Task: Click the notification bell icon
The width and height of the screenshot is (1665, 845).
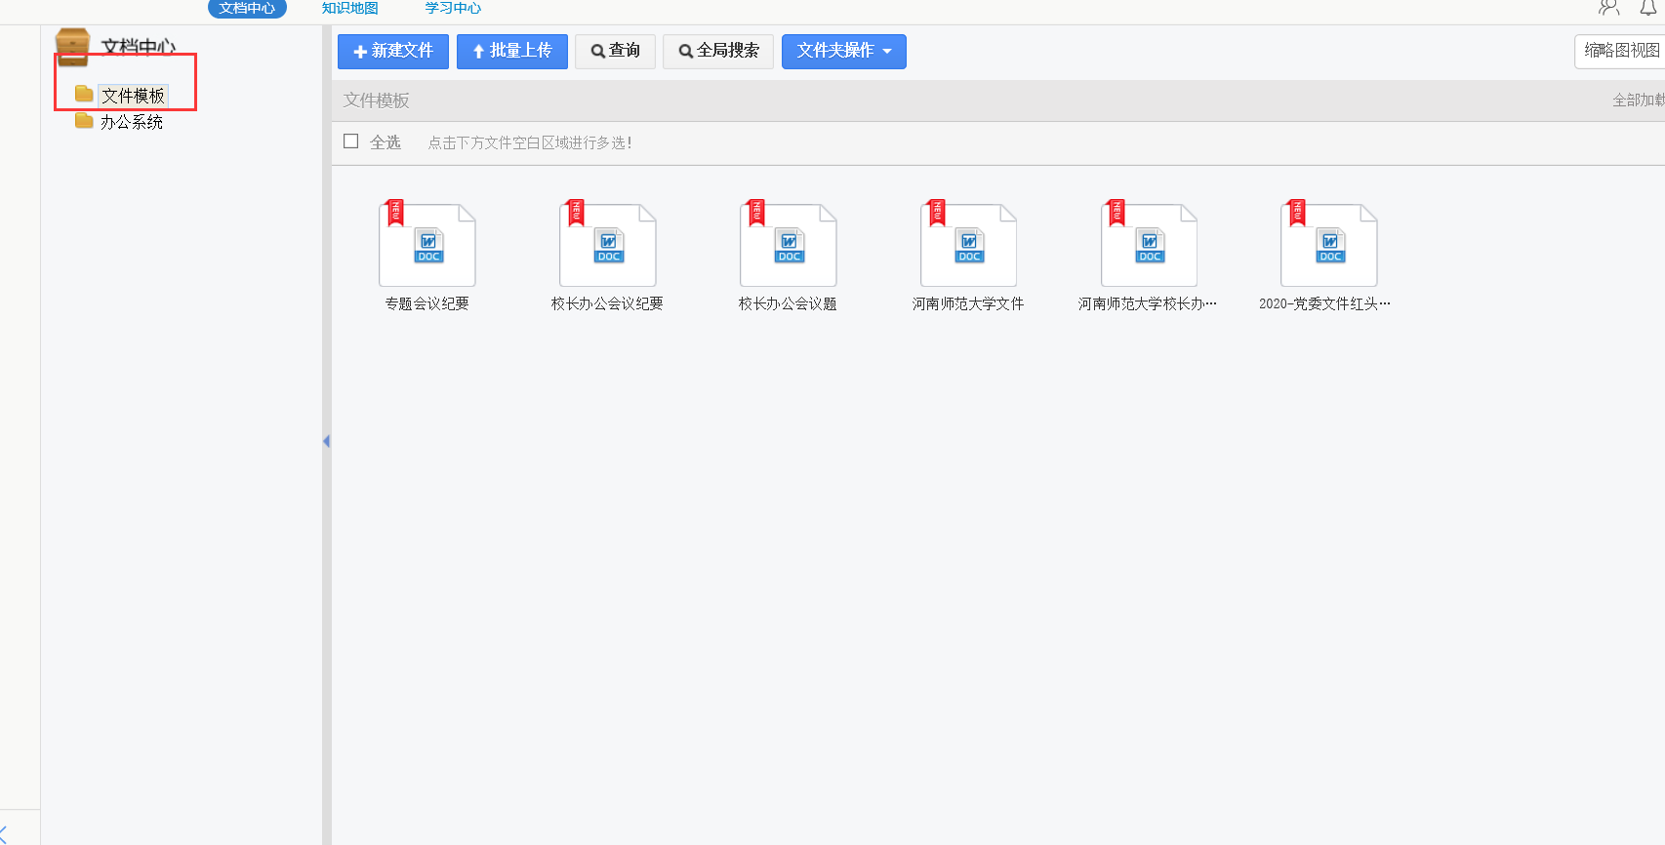Action: tap(1647, 8)
